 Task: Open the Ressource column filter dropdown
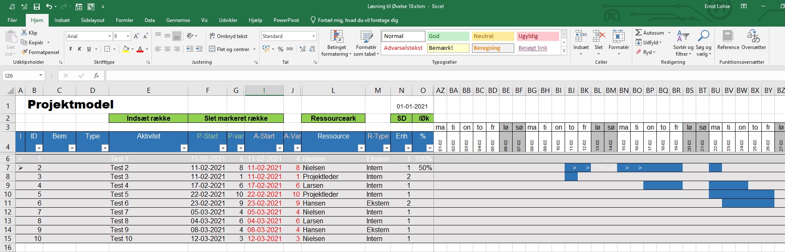[361, 148]
